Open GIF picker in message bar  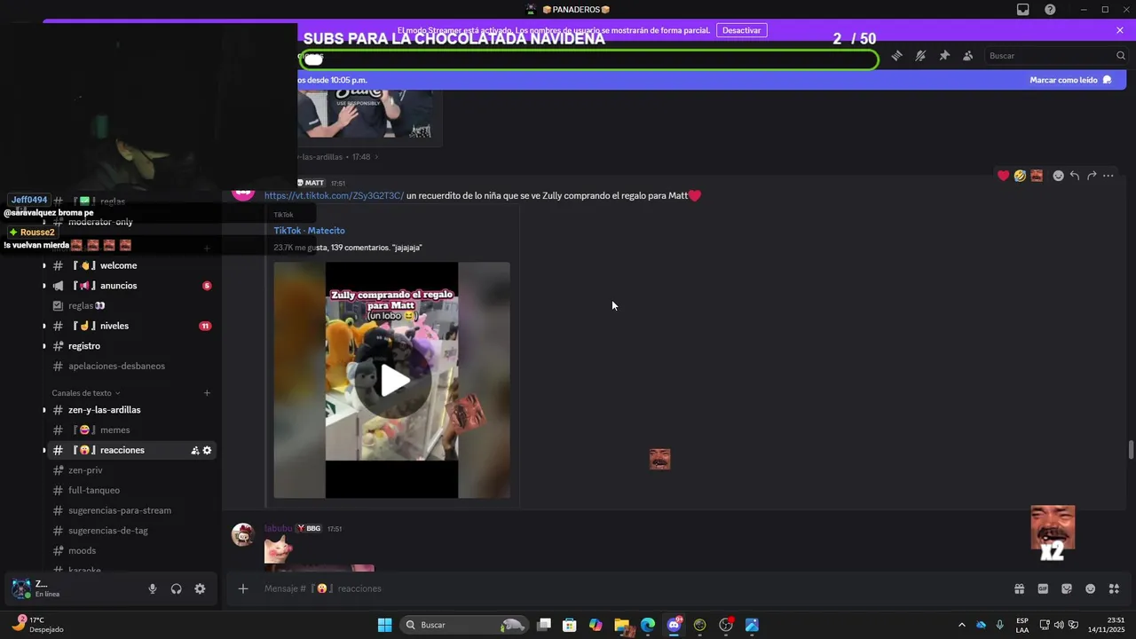1044,588
